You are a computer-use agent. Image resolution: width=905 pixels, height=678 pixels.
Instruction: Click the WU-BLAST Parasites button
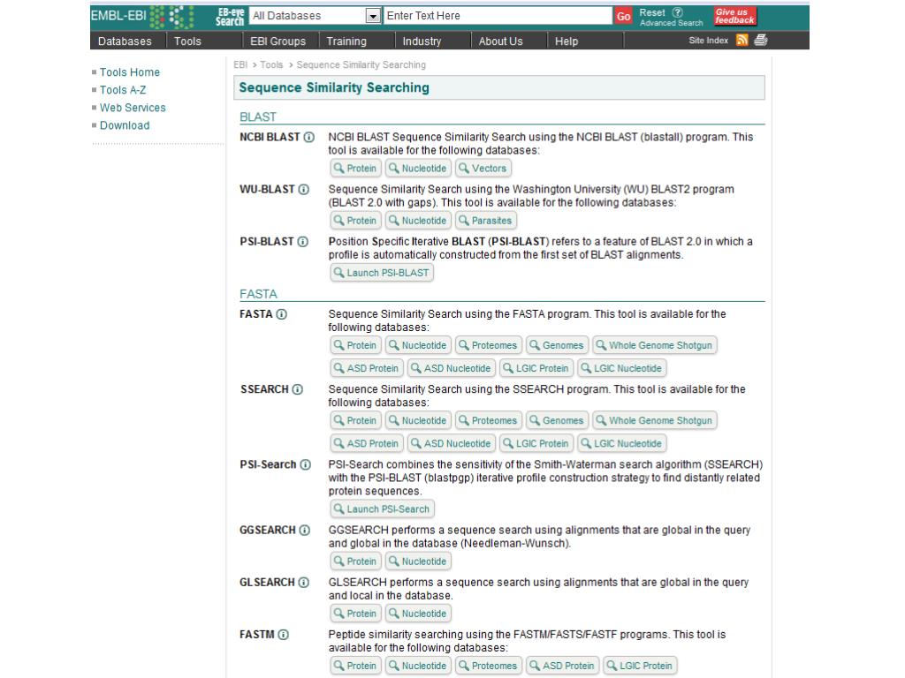click(x=485, y=221)
